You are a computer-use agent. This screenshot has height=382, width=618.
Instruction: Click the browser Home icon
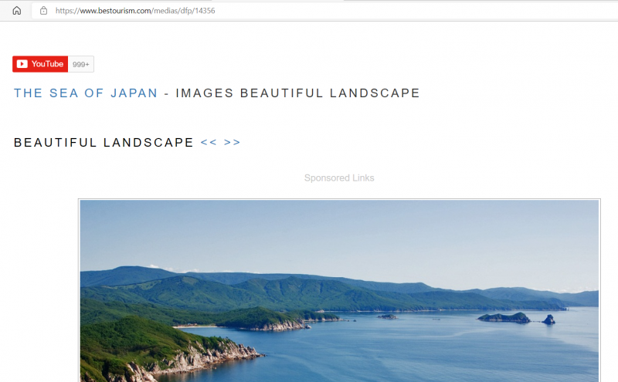point(16,11)
